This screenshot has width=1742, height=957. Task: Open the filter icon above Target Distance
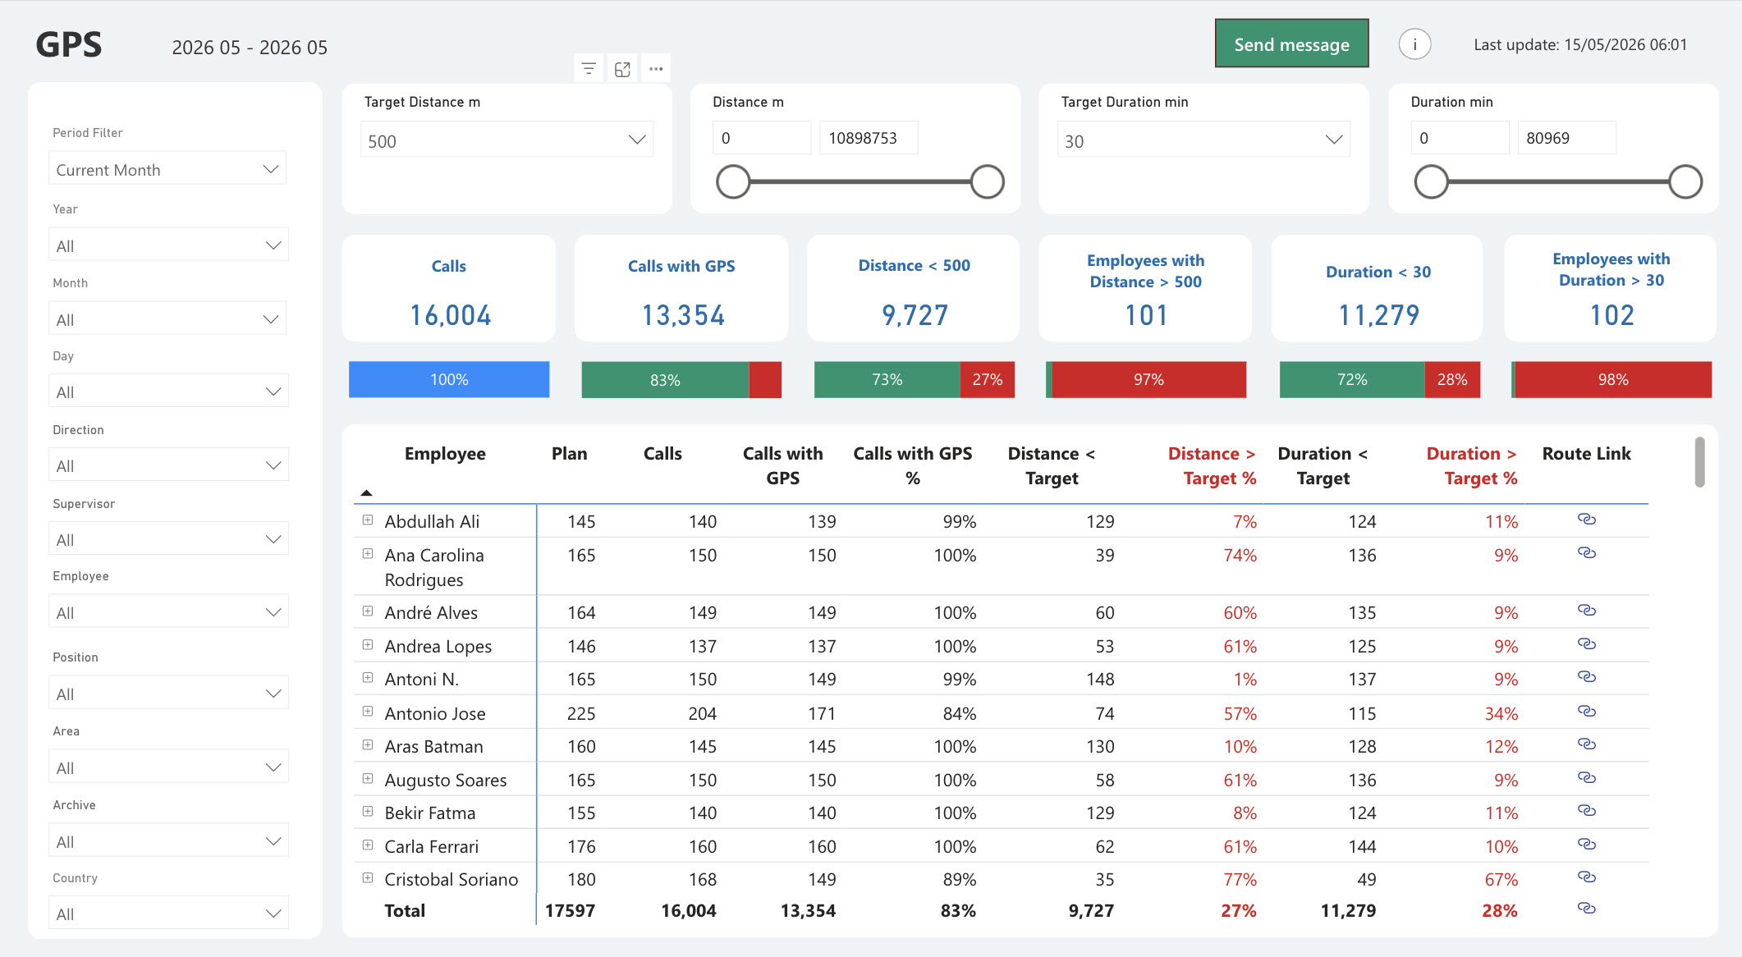589,69
